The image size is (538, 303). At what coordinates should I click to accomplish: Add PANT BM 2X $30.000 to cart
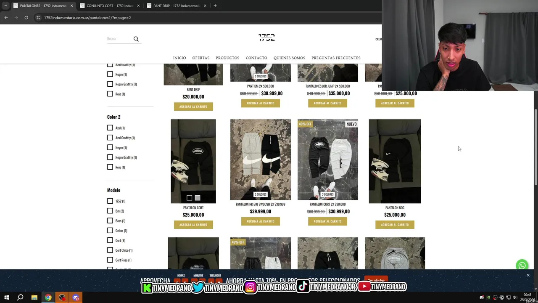261,103
